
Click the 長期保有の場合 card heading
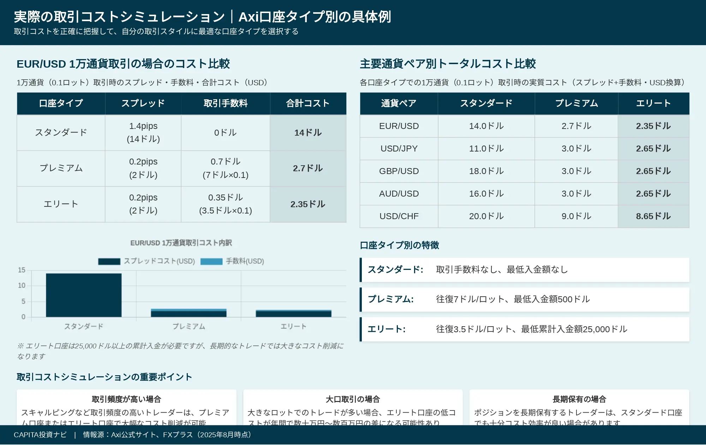pos(579,399)
